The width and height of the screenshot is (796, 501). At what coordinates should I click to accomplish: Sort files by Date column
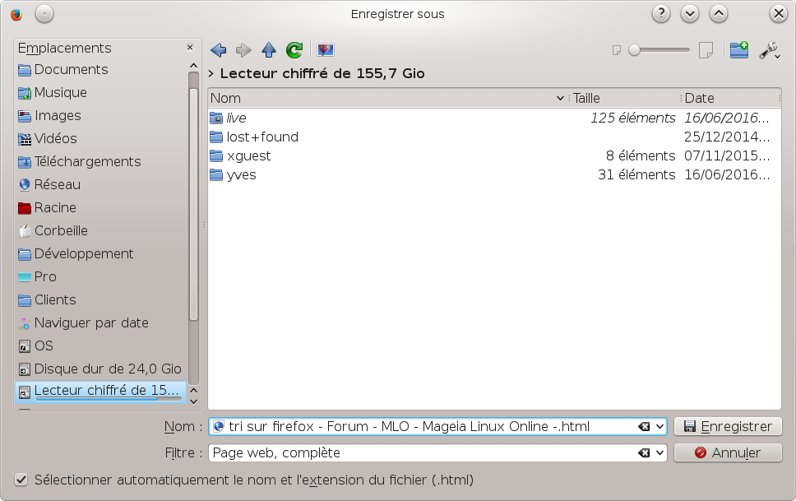pos(728,98)
